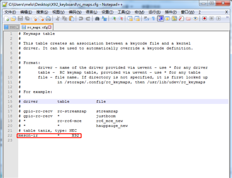Close the document with the menu bar X

point(227,12)
